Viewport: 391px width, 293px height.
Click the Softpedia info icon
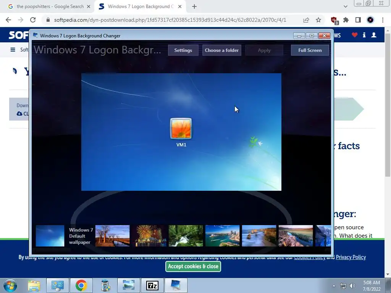364,35
